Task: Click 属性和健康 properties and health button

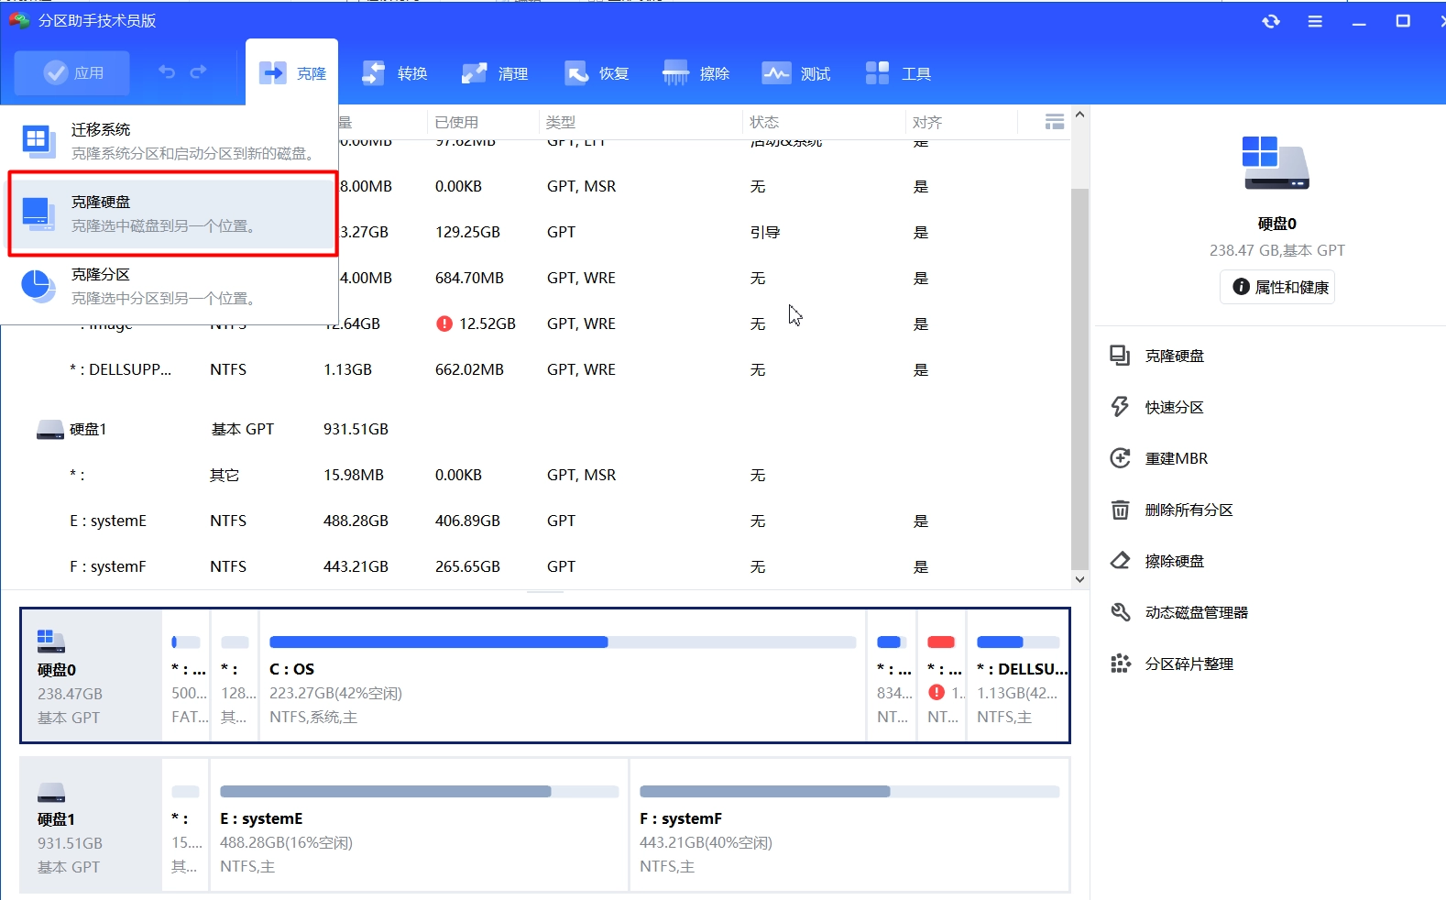Action: (1277, 287)
